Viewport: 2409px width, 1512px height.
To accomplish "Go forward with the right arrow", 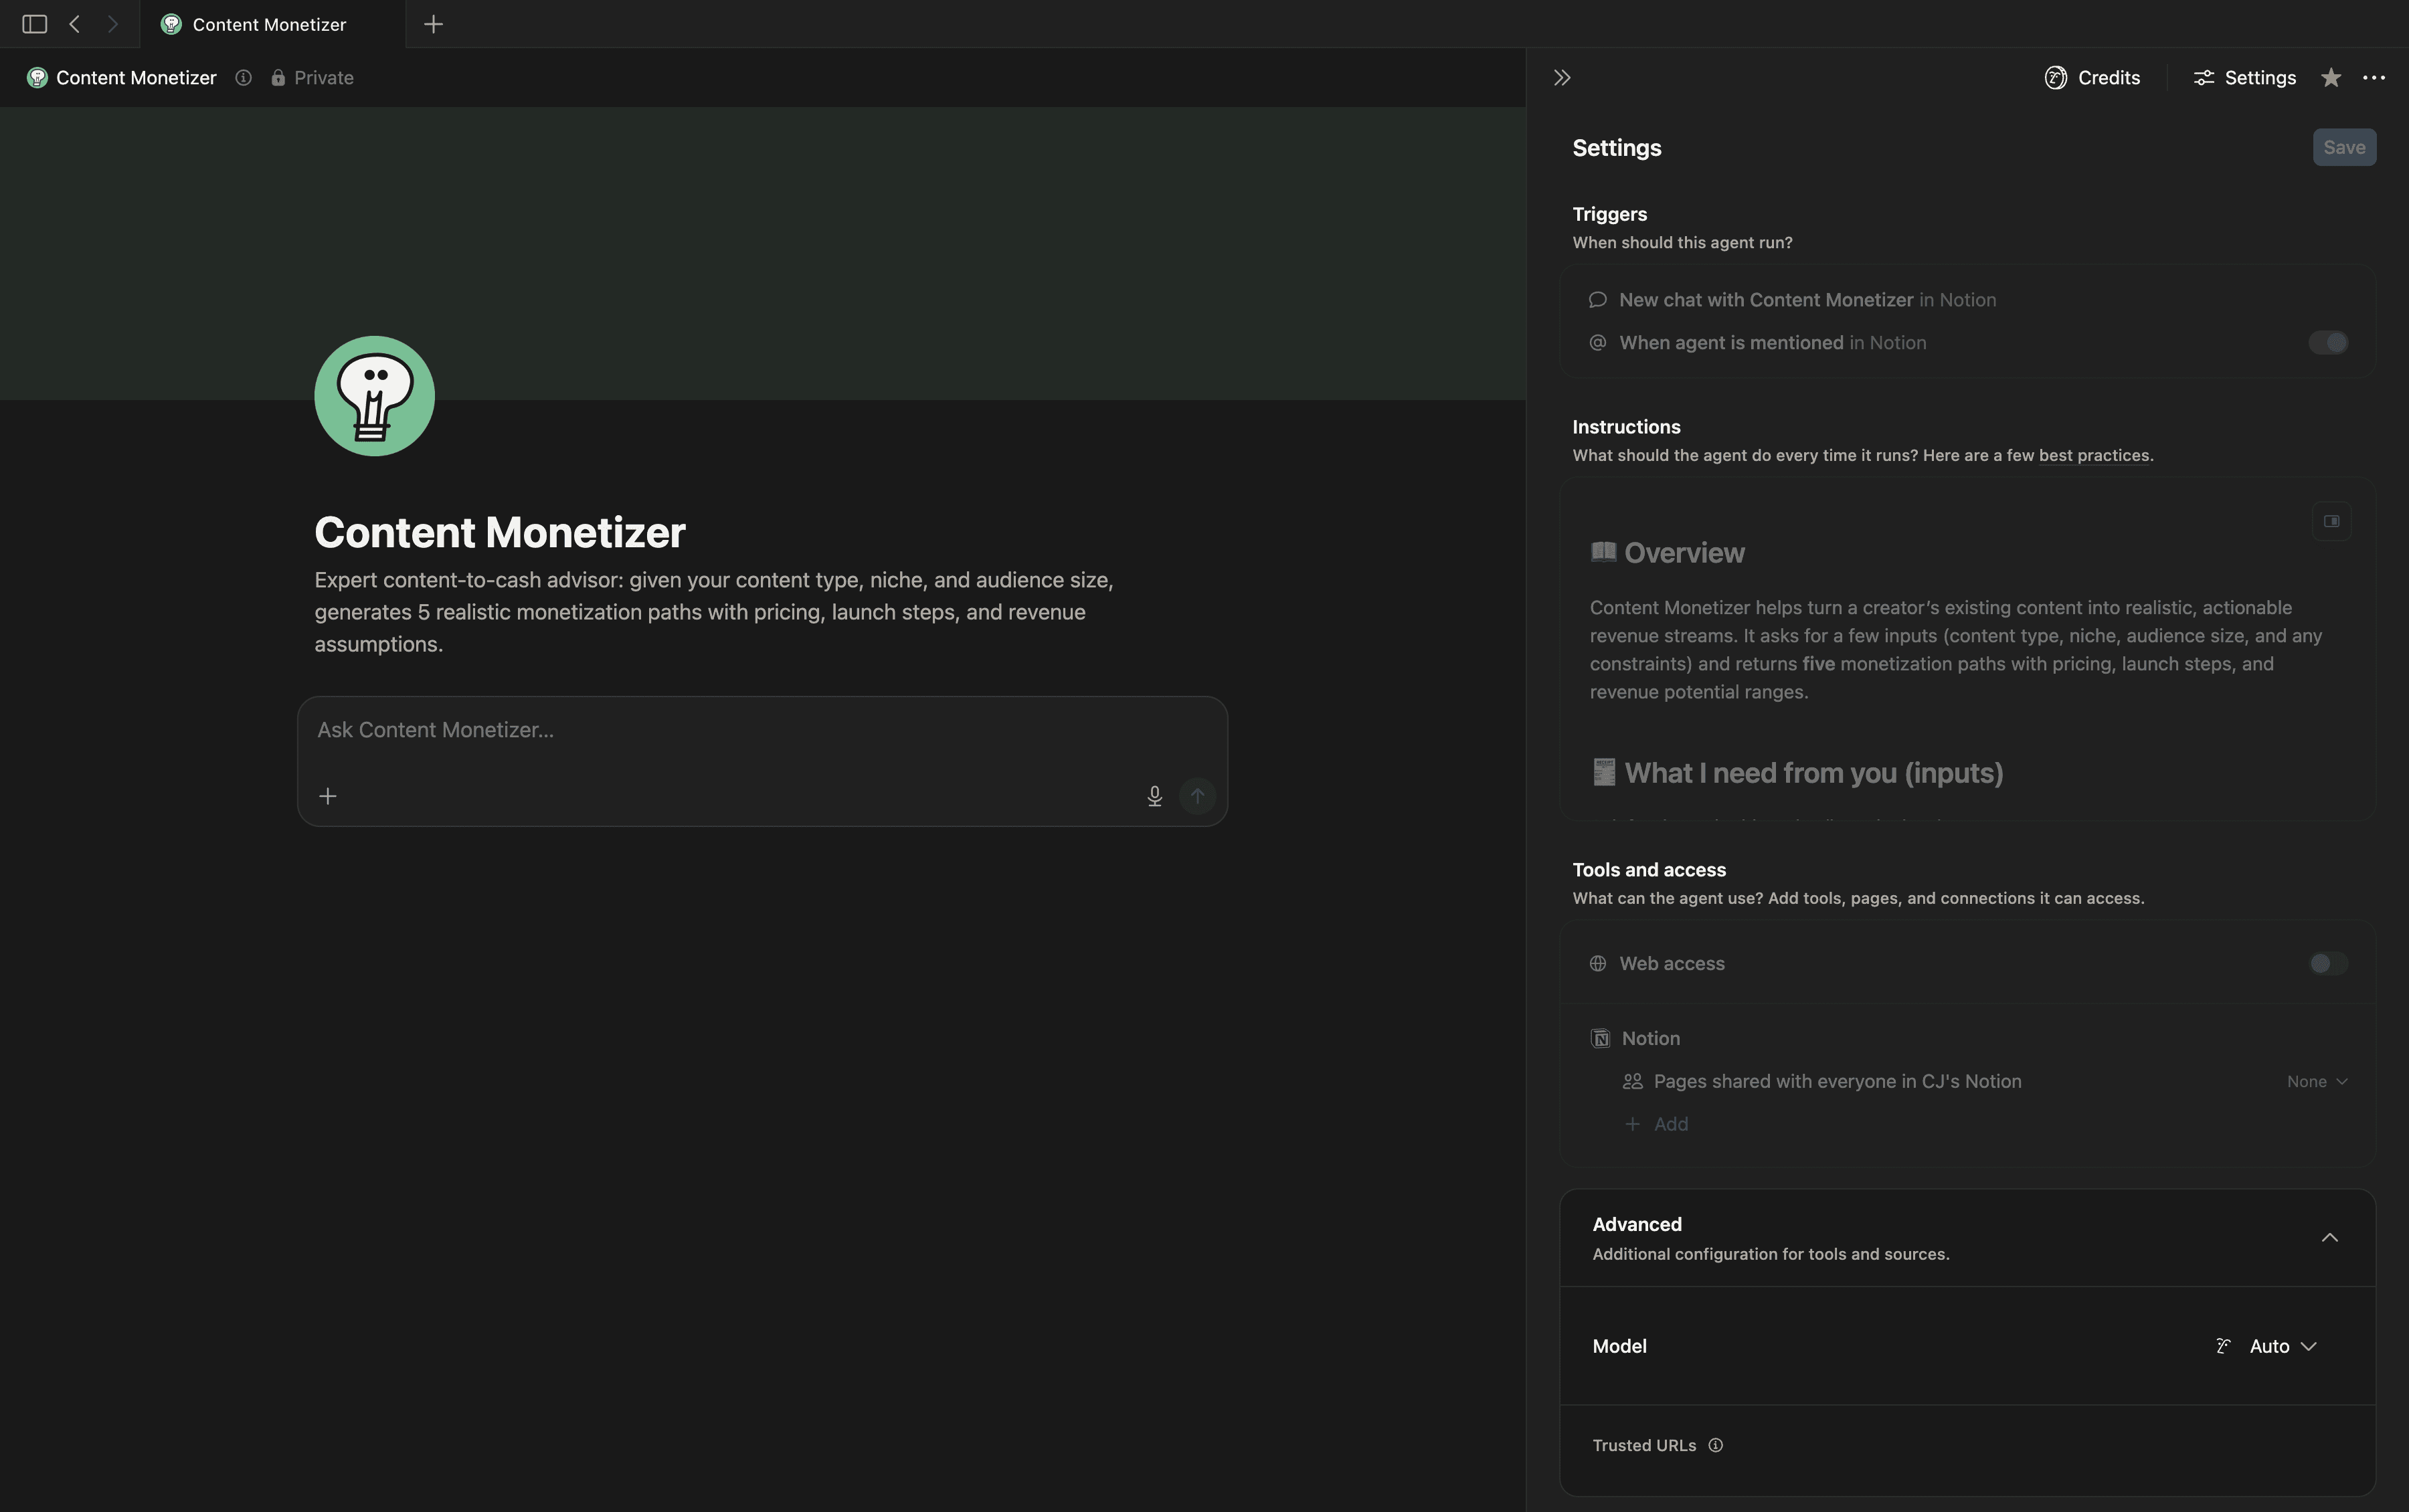I will (113, 24).
